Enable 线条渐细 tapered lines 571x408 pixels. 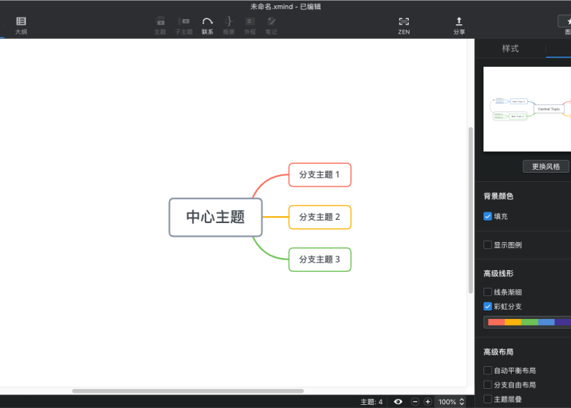click(x=488, y=292)
